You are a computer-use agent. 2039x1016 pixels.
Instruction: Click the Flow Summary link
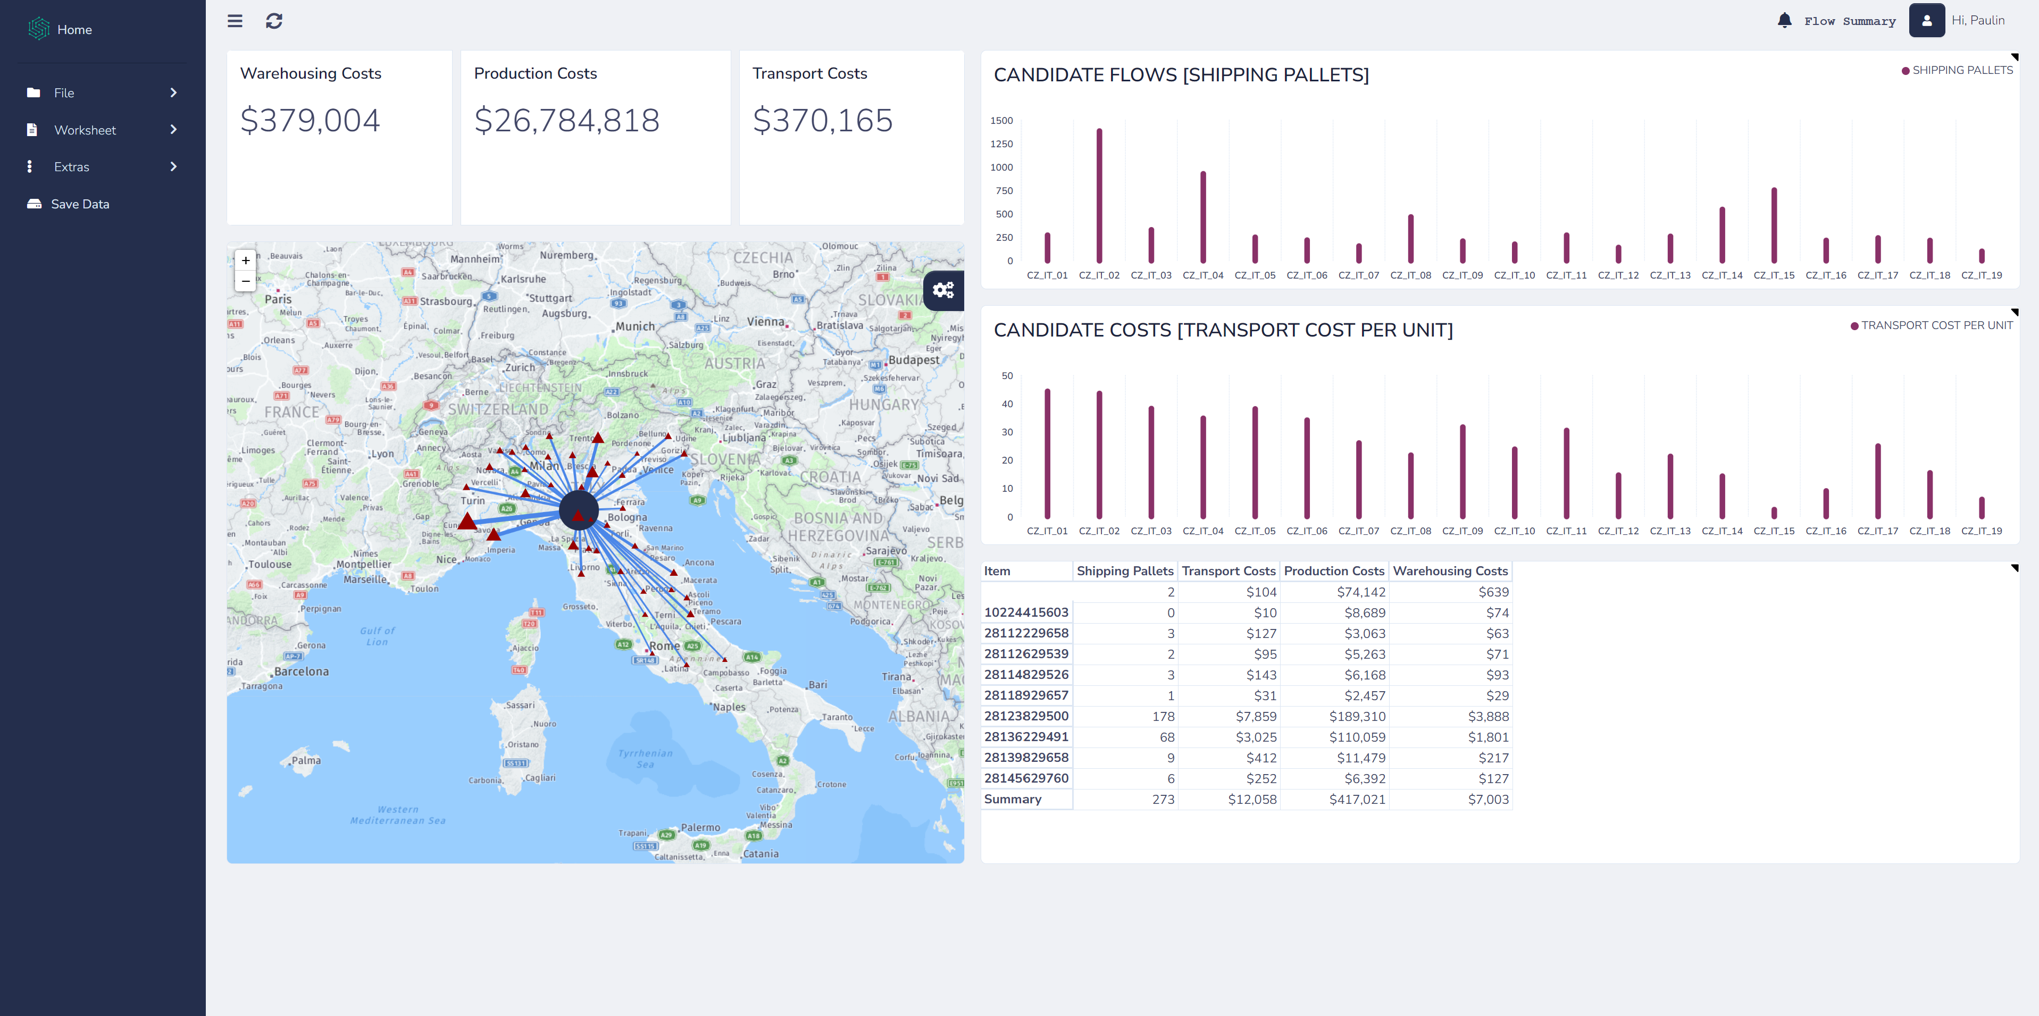point(1849,21)
